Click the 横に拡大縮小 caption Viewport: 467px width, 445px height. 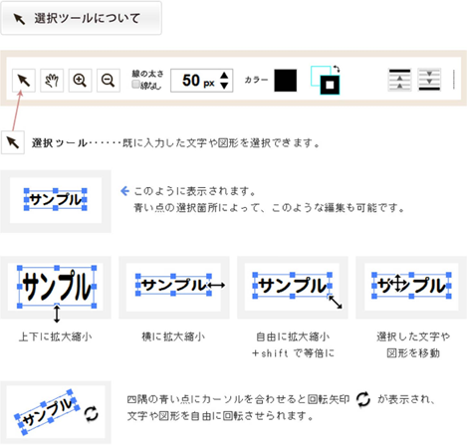click(x=173, y=336)
